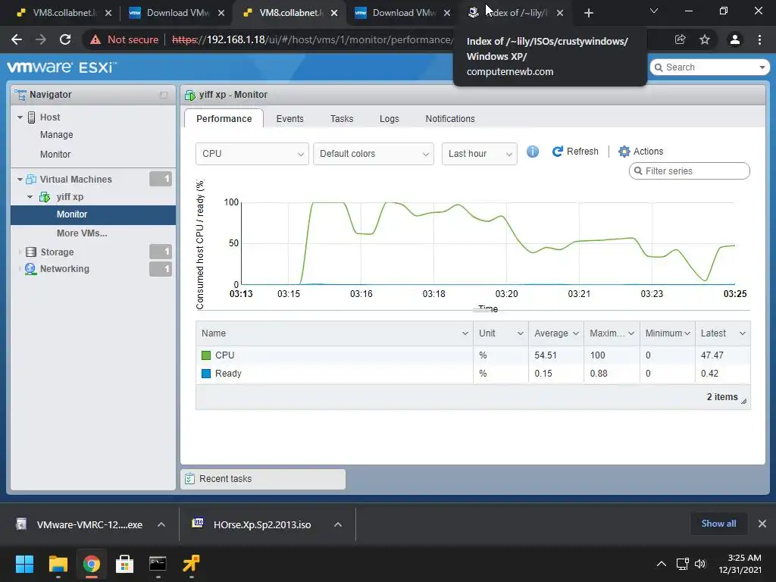Open Microsoft Store from the taskbar
The image size is (776, 582).
tap(124, 564)
